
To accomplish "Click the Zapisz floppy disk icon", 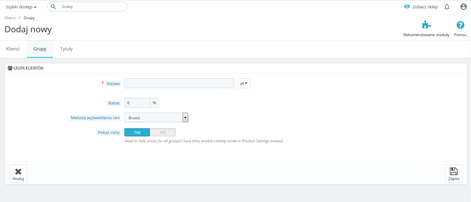I will coord(454,171).
